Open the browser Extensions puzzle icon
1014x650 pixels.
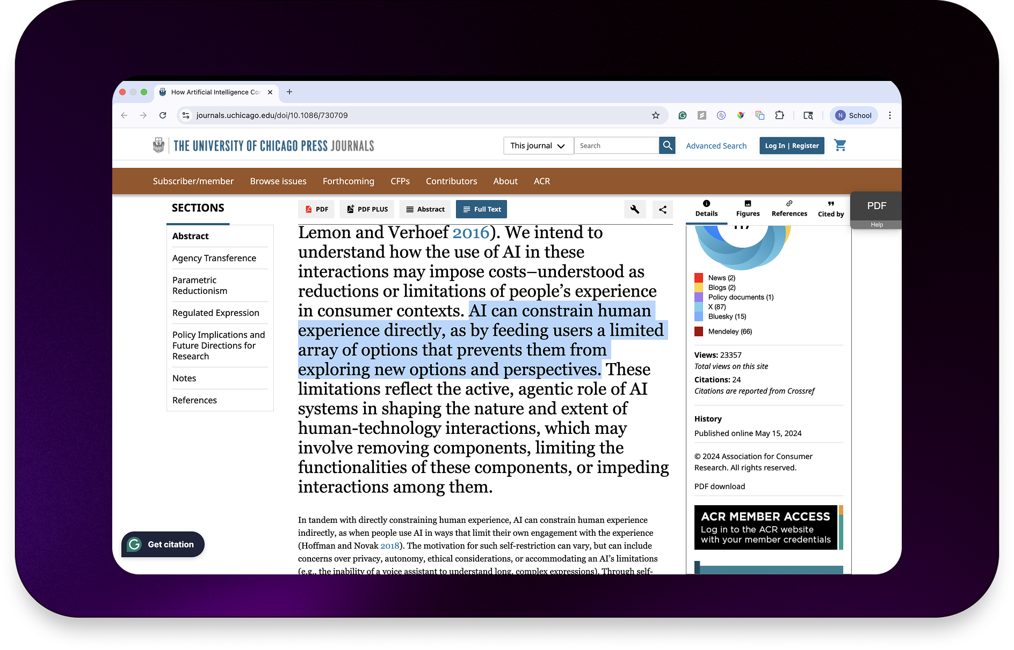[779, 115]
